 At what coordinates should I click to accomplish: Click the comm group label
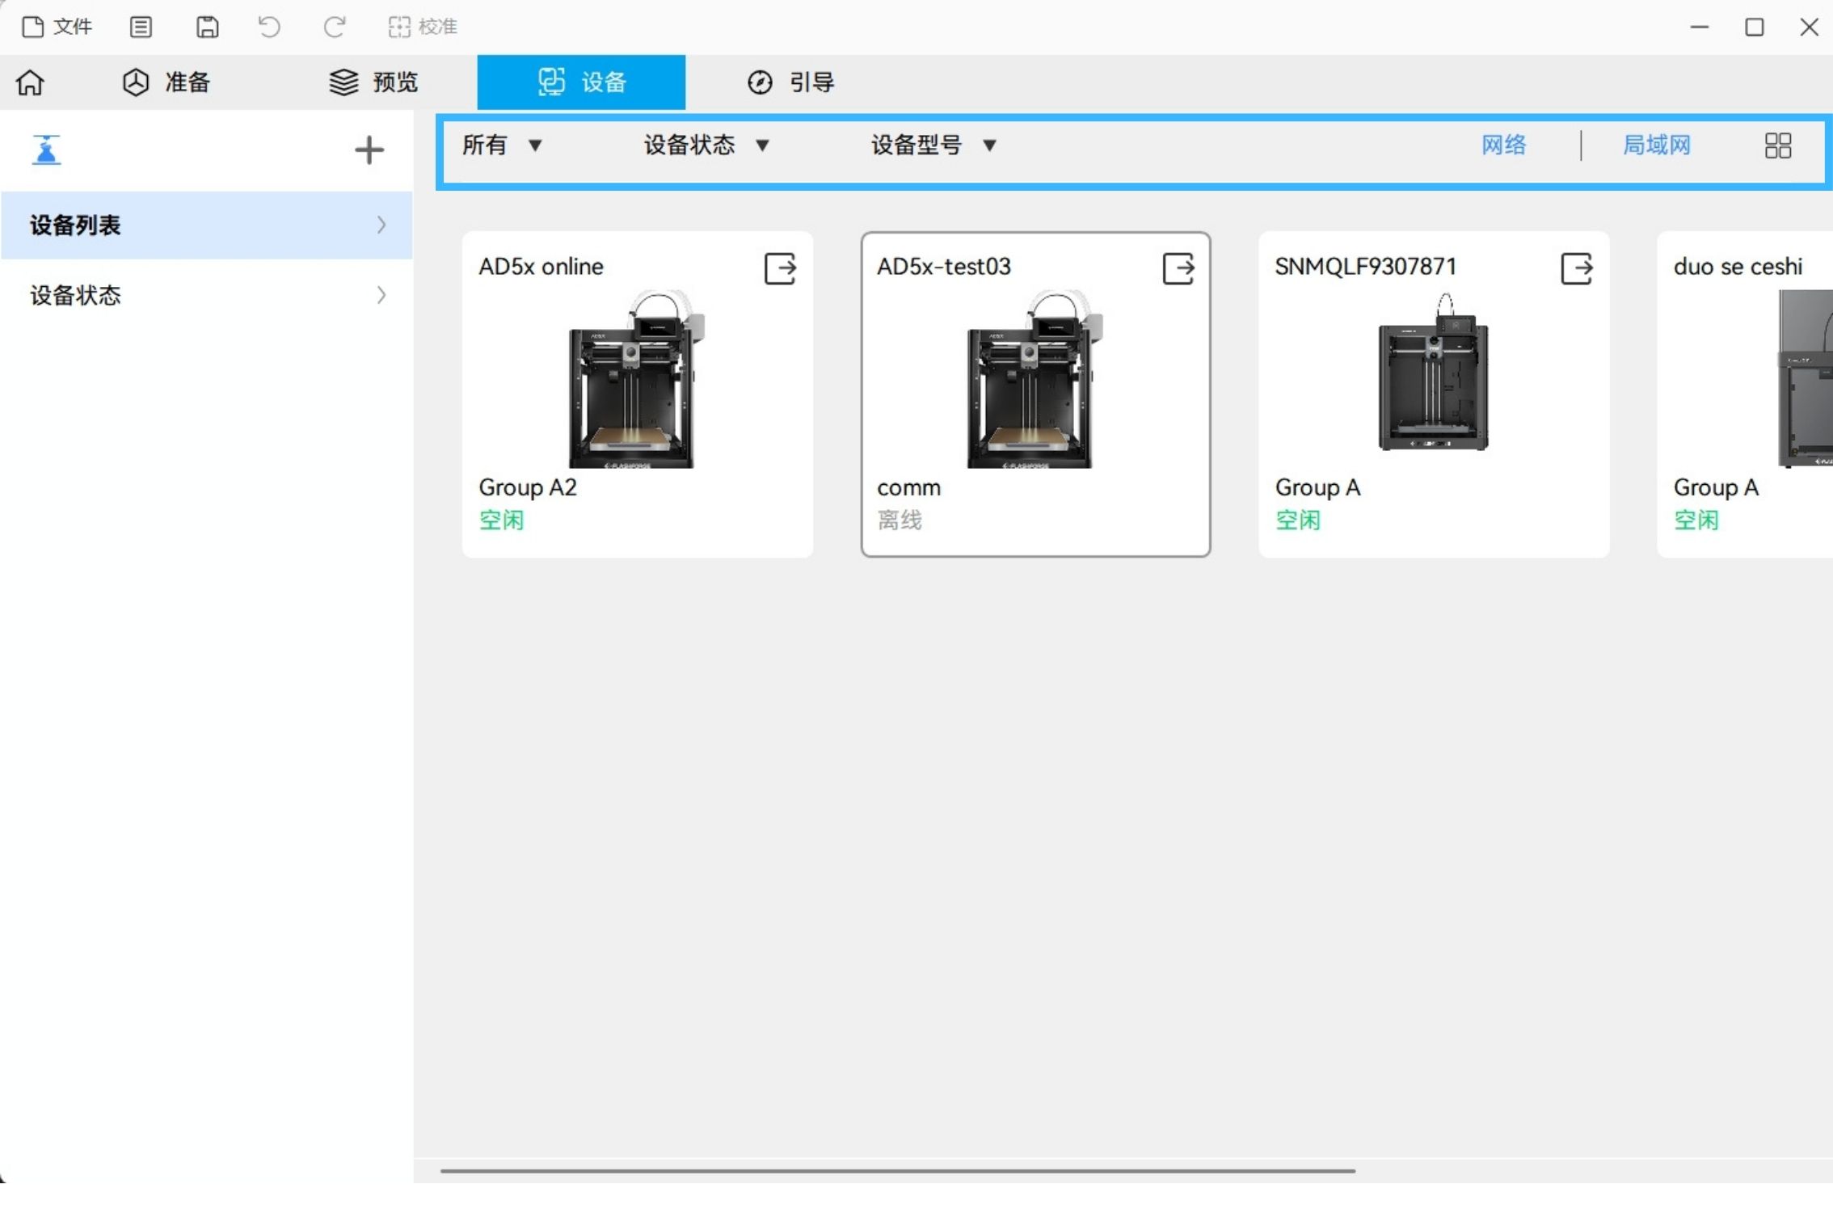909,488
